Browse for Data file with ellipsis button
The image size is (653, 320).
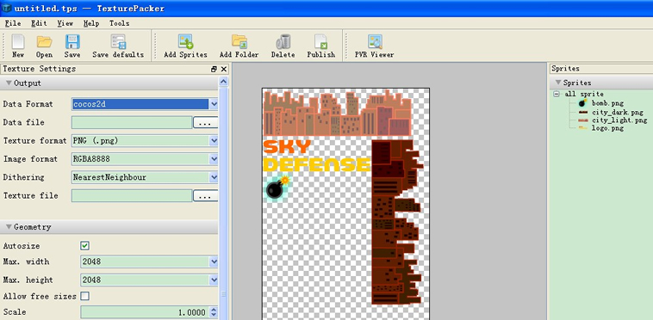point(205,123)
